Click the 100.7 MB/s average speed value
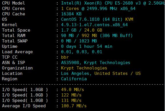The image size is (165, 111). (74, 106)
